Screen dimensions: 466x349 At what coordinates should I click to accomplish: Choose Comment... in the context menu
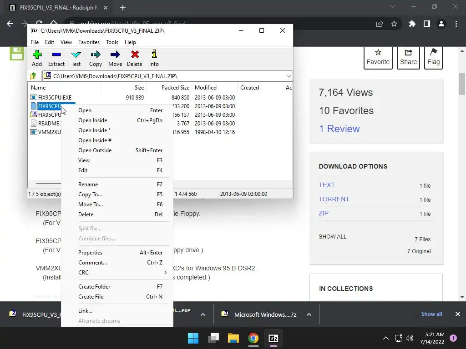[117, 263]
